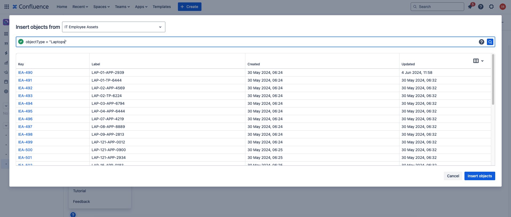The height and width of the screenshot is (217, 511).
Task: Click the search magnifier button in query bar
Action: click(490, 42)
